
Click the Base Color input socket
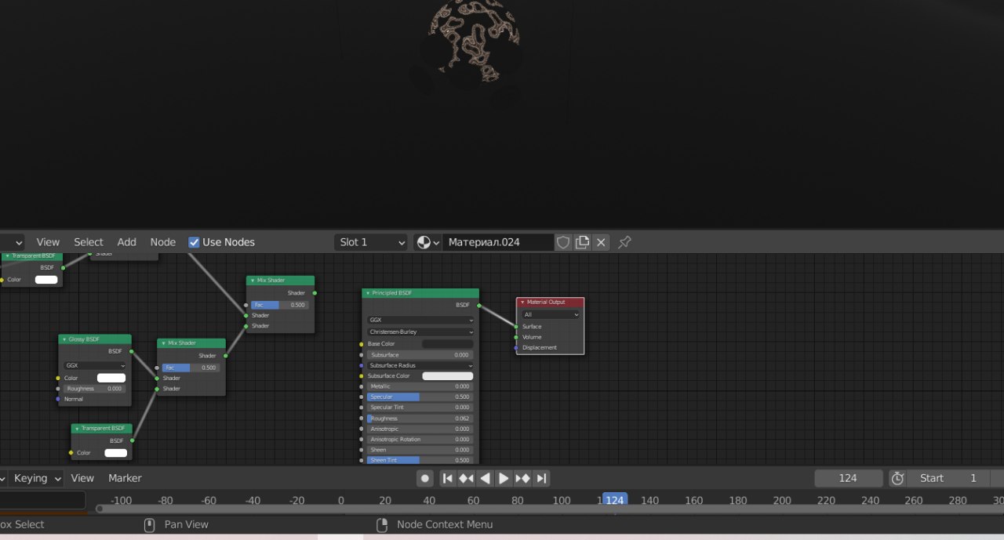click(x=362, y=344)
